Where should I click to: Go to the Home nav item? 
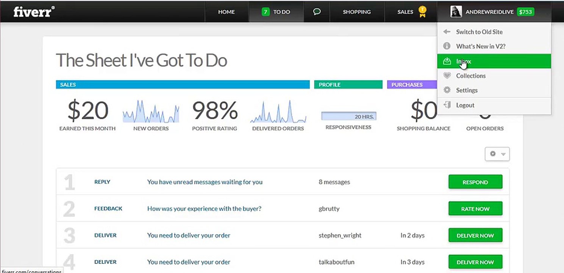[227, 12]
